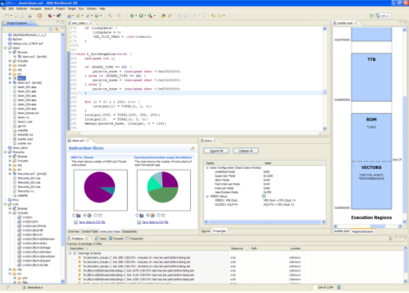Switch to the Overview tab of doom.axf
This screenshot has width=409, height=293.
click(x=73, y=231)
